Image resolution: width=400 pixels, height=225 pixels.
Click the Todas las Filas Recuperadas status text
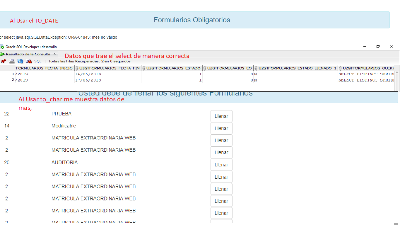[x=90, y=61]
